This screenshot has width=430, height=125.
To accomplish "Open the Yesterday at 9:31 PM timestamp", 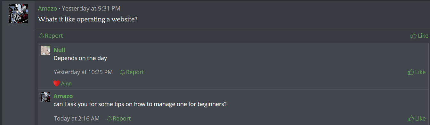I will (x=91, y=8).
